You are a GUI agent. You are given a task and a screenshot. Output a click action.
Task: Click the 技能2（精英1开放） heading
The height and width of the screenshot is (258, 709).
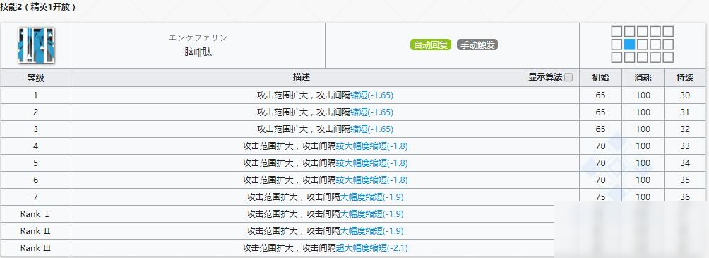[x=37, y=7]
